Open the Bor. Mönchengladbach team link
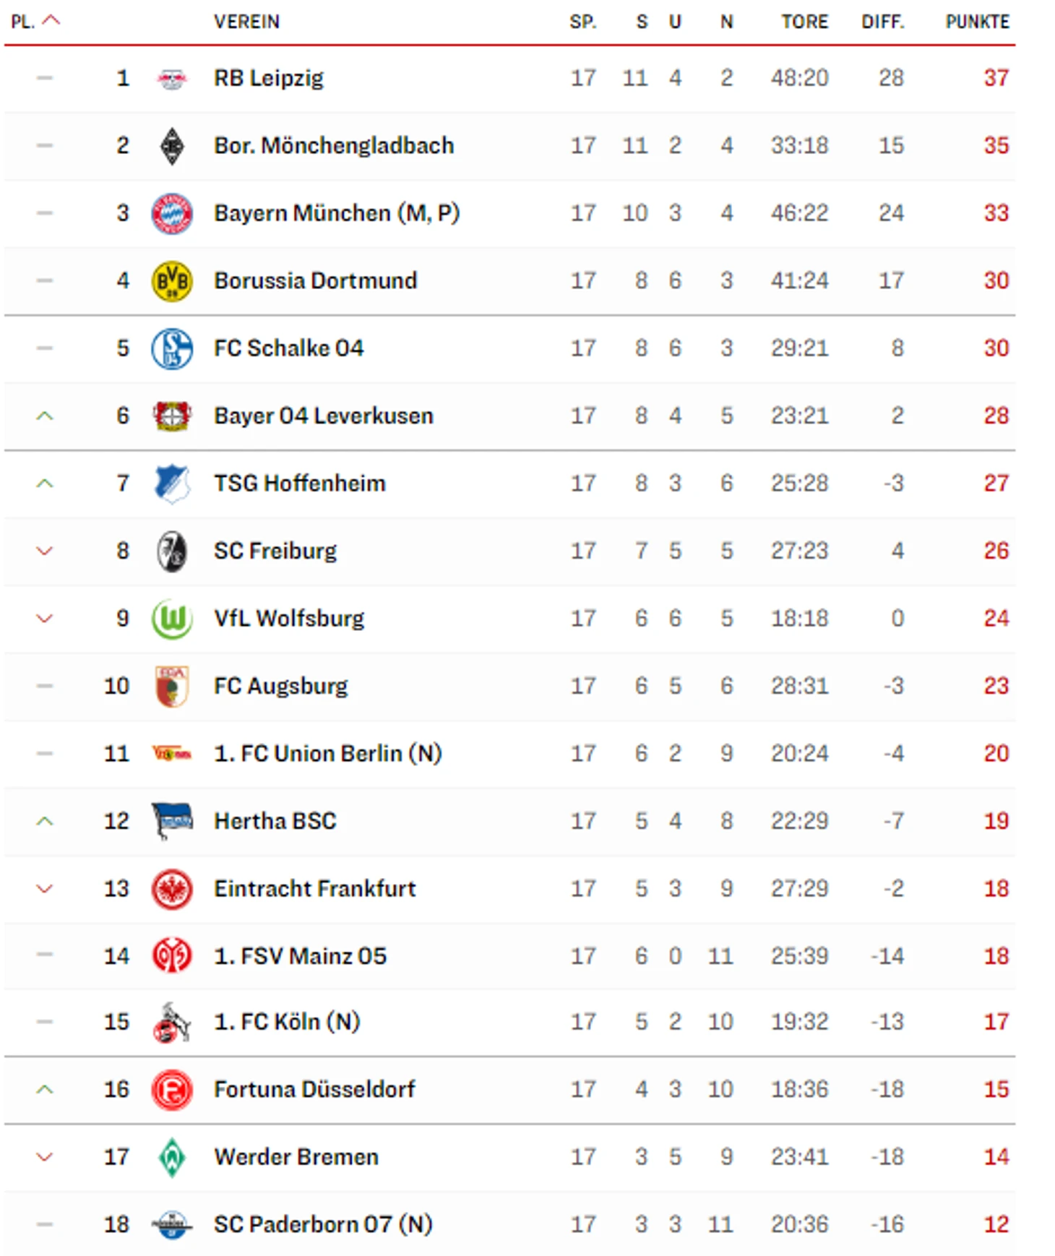Screen dimensions: 1055x1256 (x=334, y=146)
